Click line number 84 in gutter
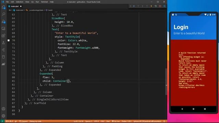Image resolution: width=219 pixels, height=123 pixels. point(13,92)
